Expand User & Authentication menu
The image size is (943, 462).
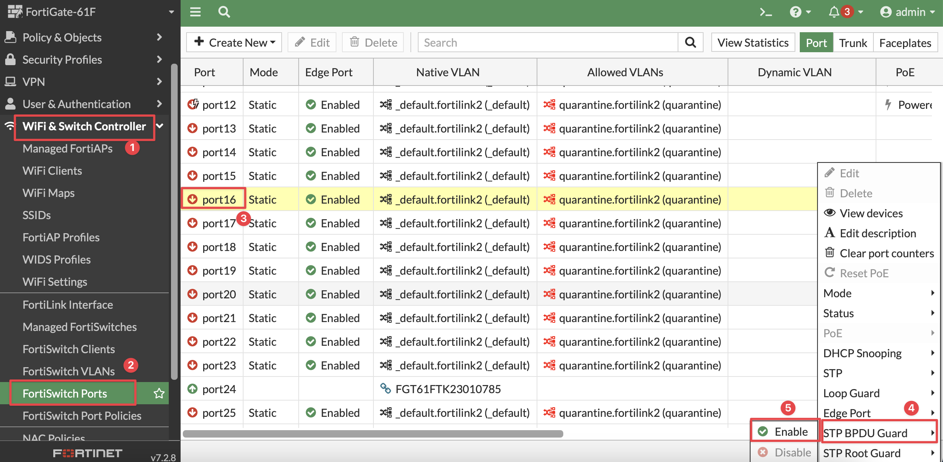pos(160,104)
